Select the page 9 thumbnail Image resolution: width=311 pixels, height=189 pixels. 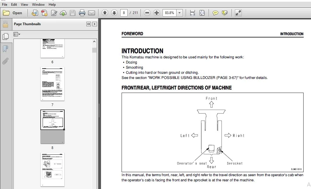coord(52,170)
